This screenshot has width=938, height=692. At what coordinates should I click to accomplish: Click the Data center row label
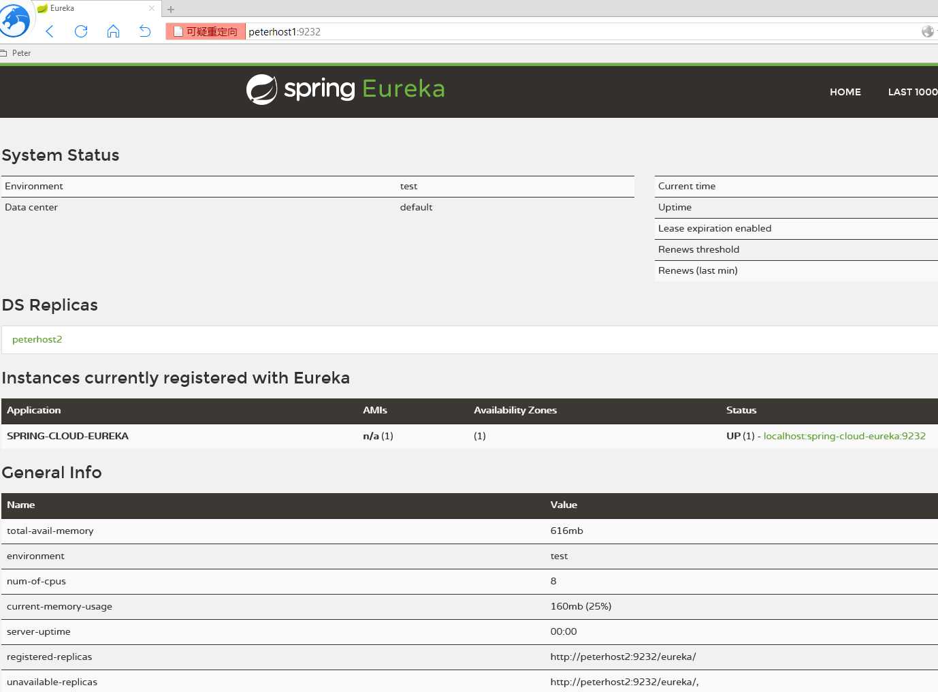coord(31,207)
